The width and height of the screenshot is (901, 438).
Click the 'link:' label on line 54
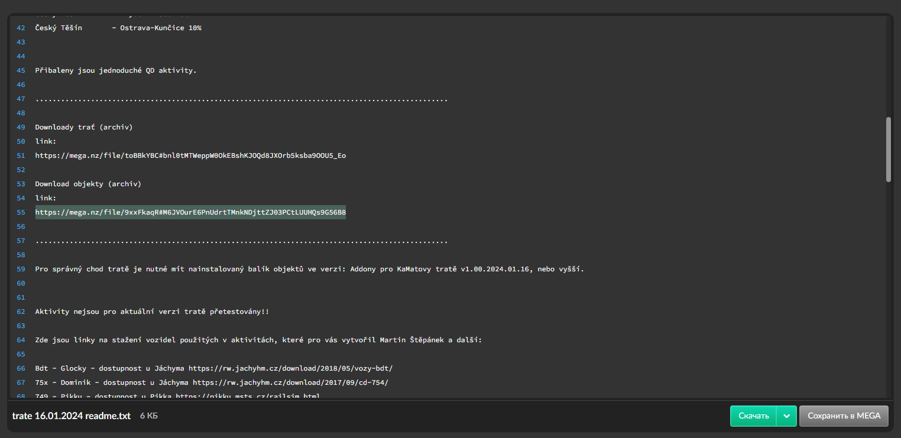pos(46,198)
